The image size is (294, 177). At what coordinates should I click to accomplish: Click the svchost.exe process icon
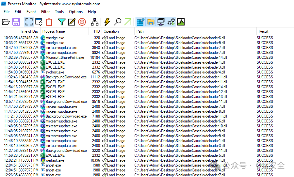pos(43,72)
